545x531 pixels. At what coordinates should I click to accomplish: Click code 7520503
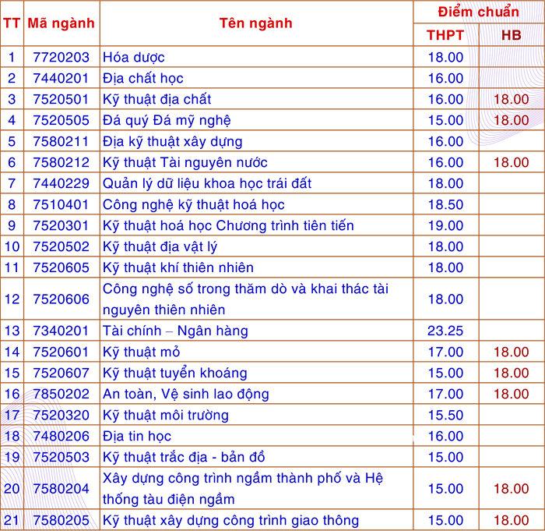[x=62, y=457]
